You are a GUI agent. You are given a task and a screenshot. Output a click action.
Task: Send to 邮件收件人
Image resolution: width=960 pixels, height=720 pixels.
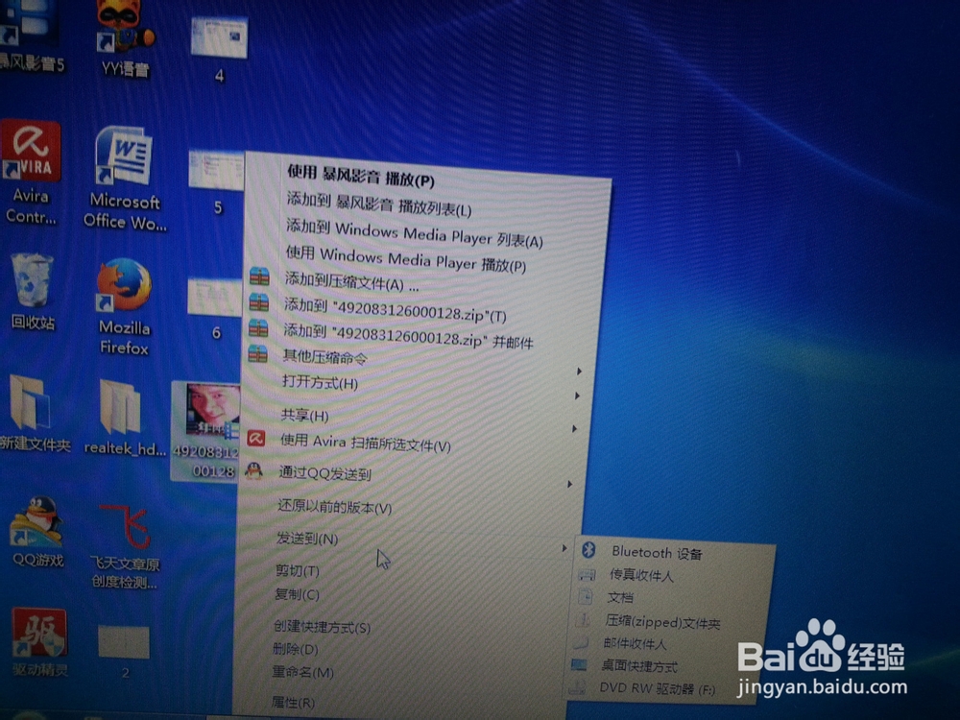click(634, 643)
